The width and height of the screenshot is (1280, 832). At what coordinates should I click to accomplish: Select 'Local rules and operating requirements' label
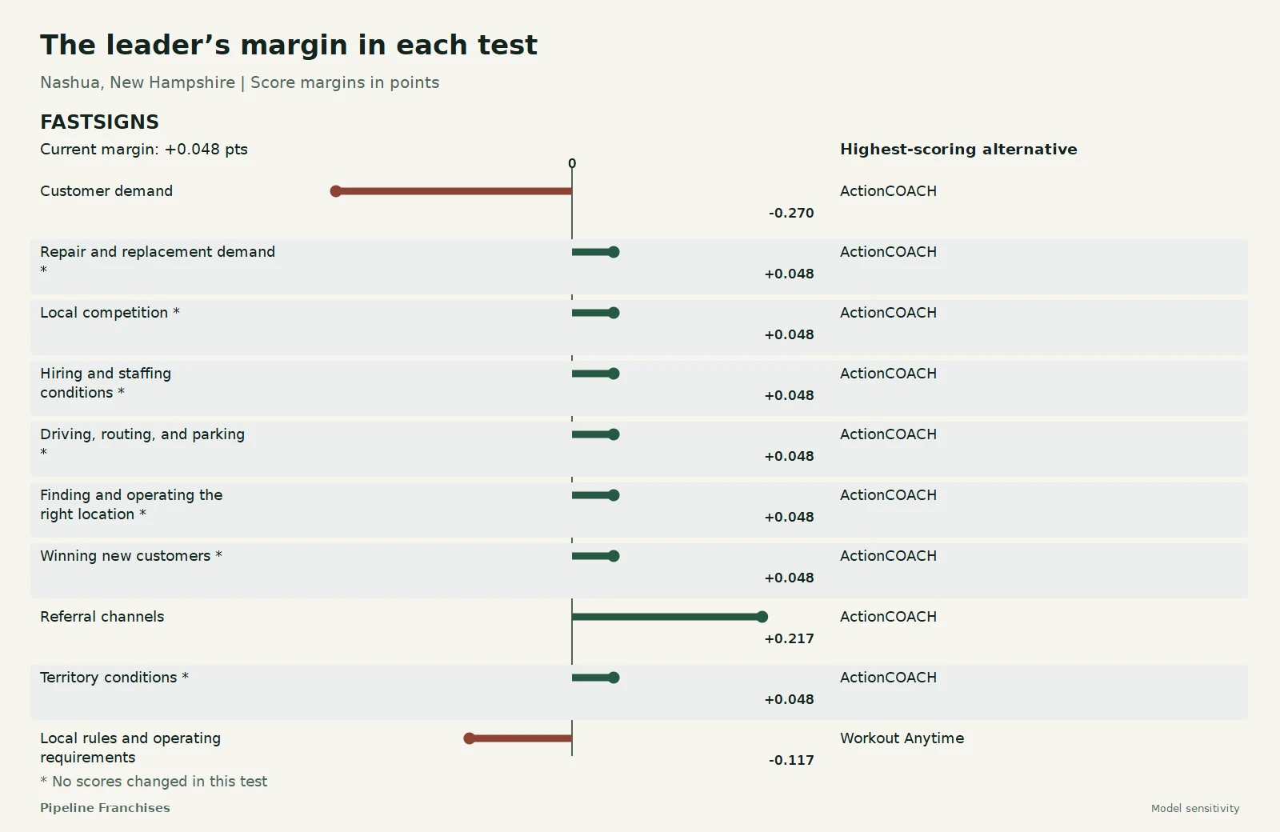tap(130, 748)
